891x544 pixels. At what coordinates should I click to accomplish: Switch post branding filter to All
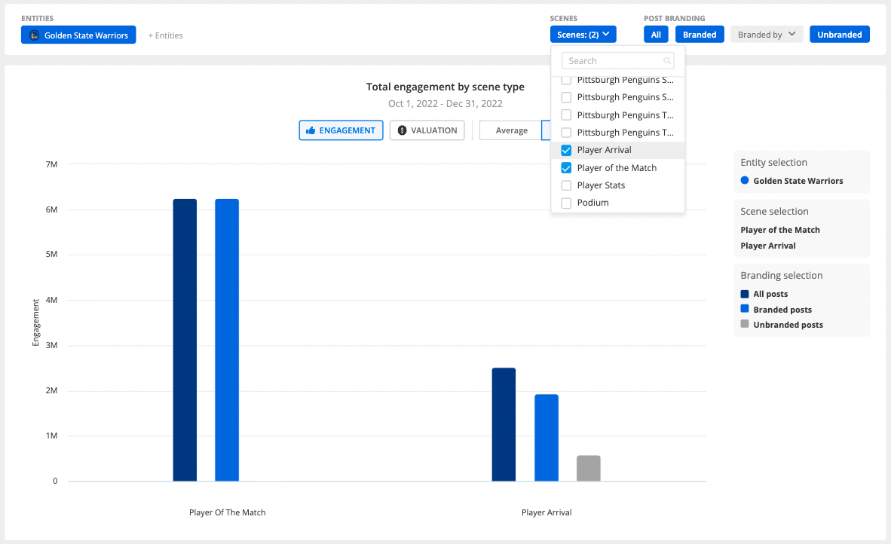coord(656,34)
